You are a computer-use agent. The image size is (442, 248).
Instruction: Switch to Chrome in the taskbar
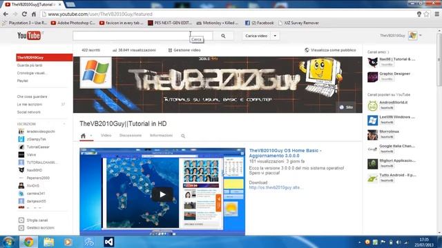pyautogui.click(x=28, y=242)
